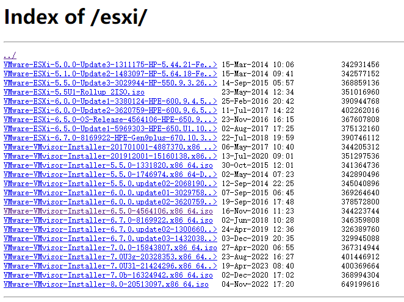Select the date 23-May-2014 12:34
The width and height of the screenshot is (404, 302).
click(258, 92)
